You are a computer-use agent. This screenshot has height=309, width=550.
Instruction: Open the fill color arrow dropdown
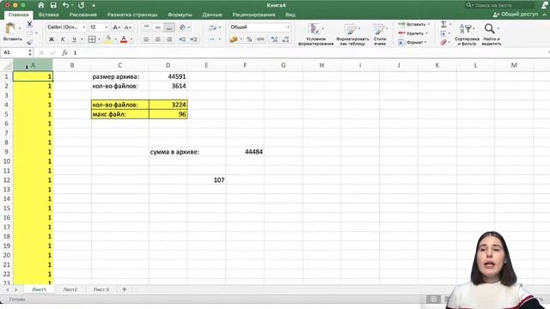click(116, 39)
